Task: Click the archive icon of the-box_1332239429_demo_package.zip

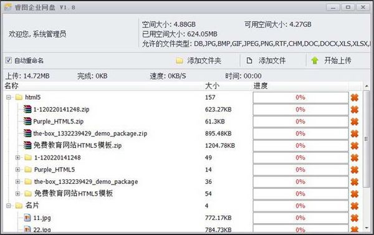Action: [x=27, y=133]
